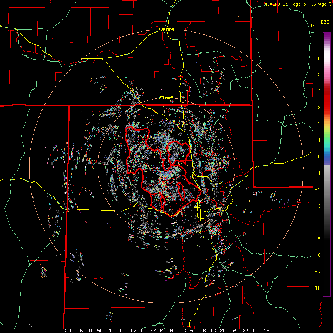The height and width of the screenshot is (333, 333).
Task: Click the 5 value on color scale
Action: coord(319,74)
